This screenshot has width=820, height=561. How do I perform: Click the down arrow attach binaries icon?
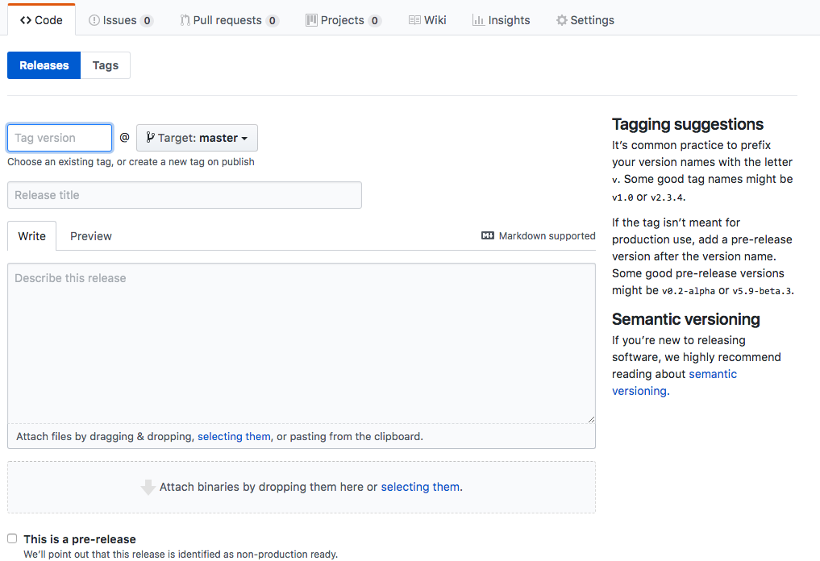148,487
